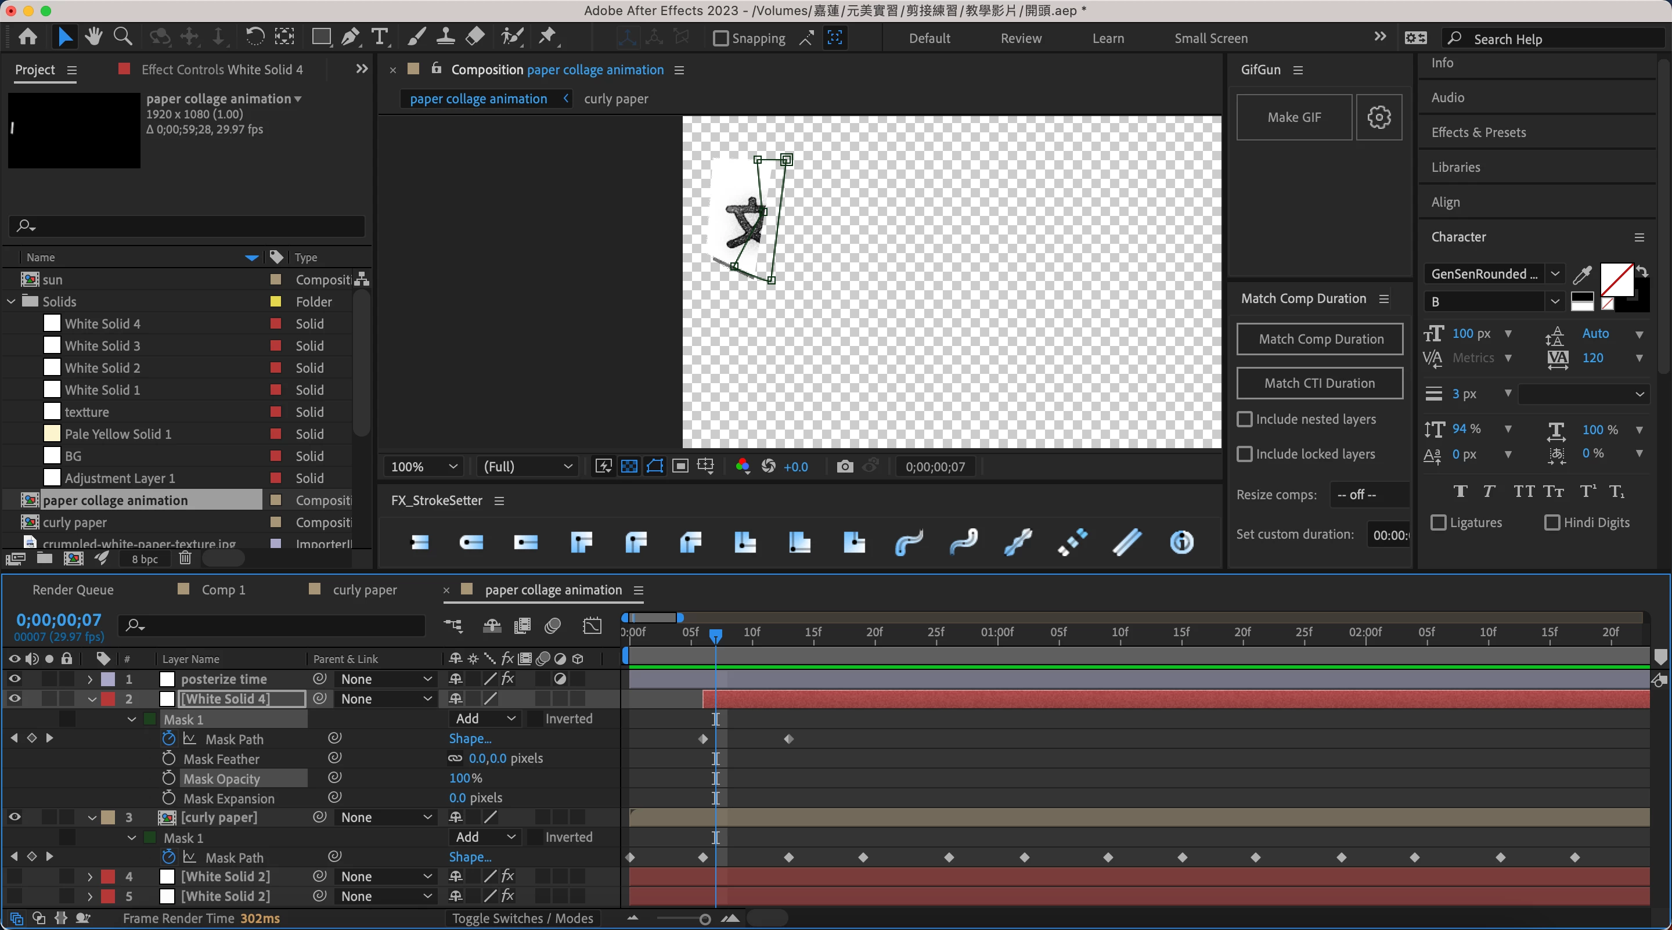Click the Make GIF button
1672x930 pixels.
[x=1293, y=117]
